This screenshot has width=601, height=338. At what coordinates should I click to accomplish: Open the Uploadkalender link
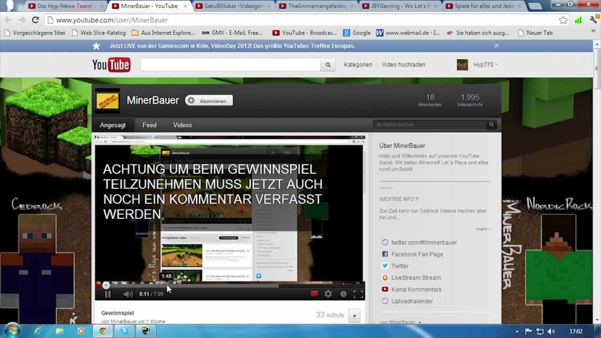[x=412, y=301]
